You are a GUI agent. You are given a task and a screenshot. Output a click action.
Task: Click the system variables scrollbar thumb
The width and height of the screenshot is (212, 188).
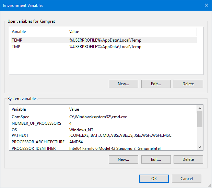(x=200, y=119)
